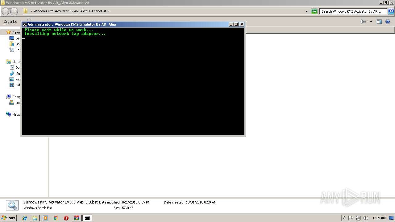The image size is (395, 222).
Task: Maximize the KMS Emulator console window
Action: coord(236,24)
